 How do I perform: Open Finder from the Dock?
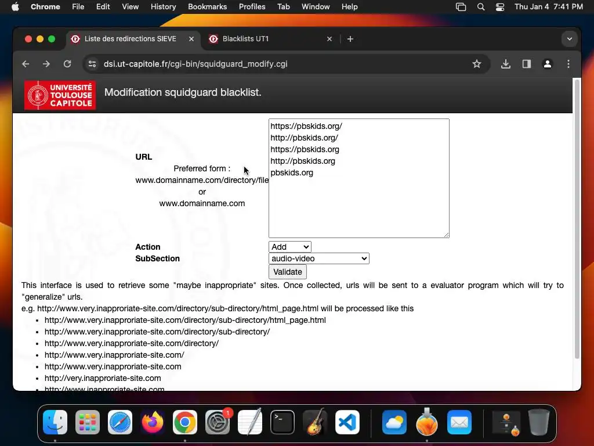pos(55,422)
